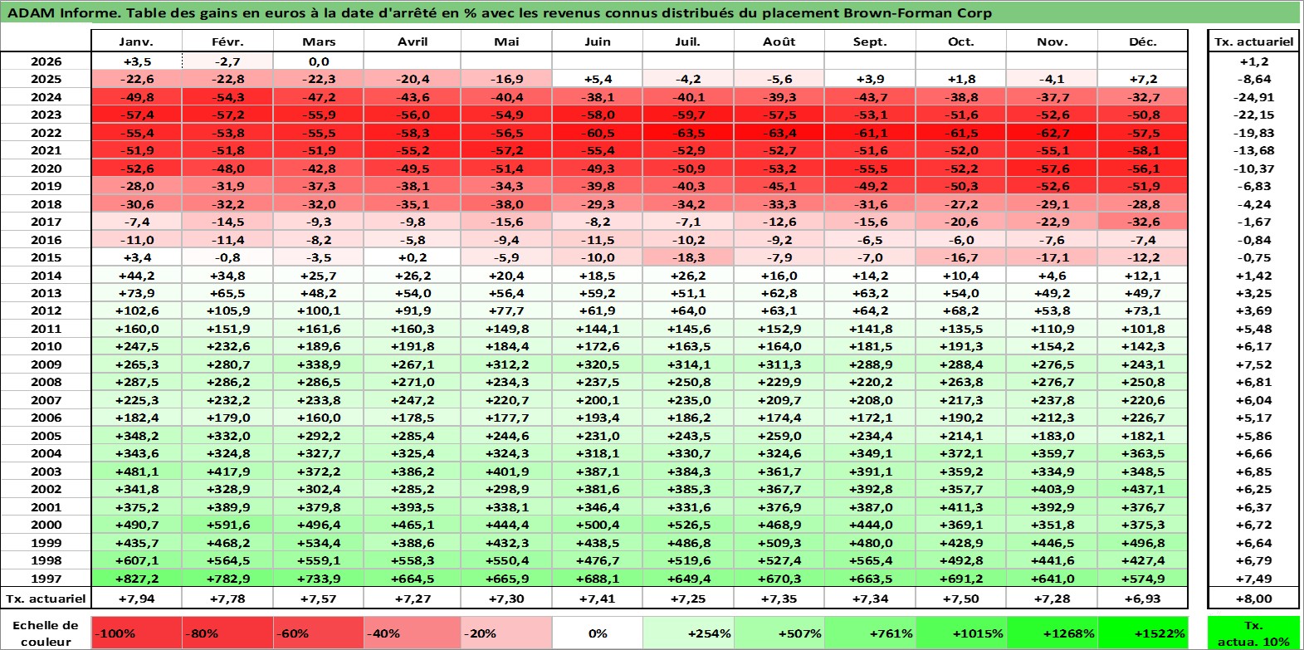Select the Févr. column header

[x=227, y=42]
